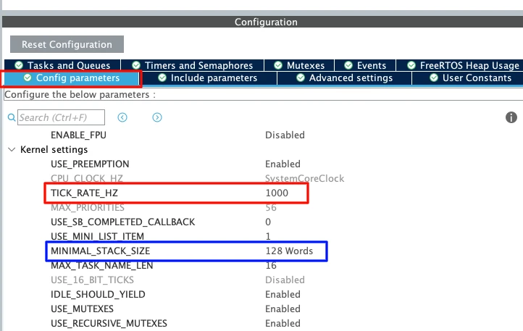
Task: Go to User Constants tab
Action: [470, 77]
